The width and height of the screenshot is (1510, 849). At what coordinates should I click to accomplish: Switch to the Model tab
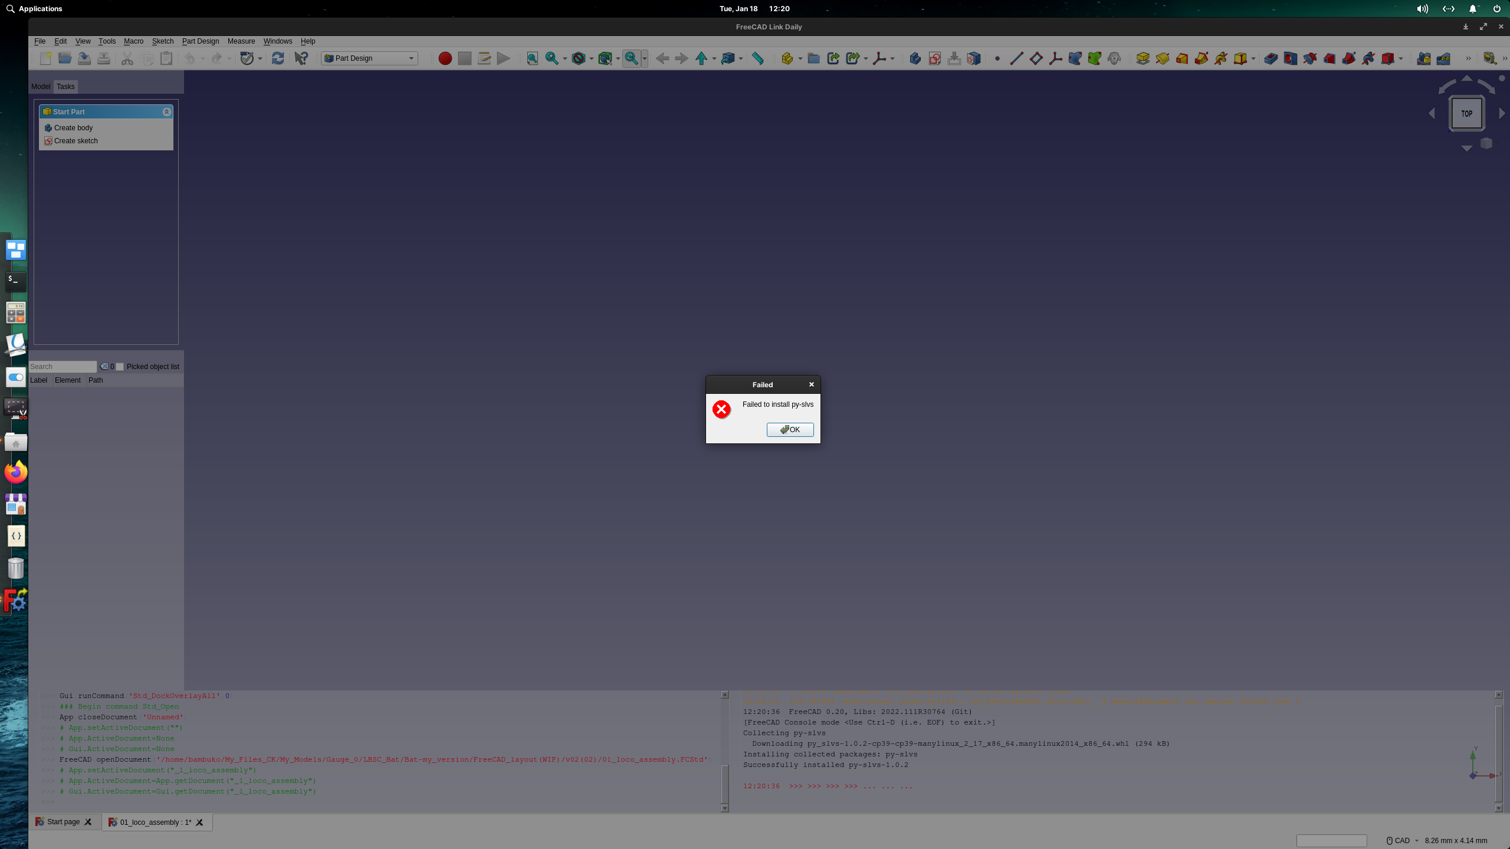40,87
